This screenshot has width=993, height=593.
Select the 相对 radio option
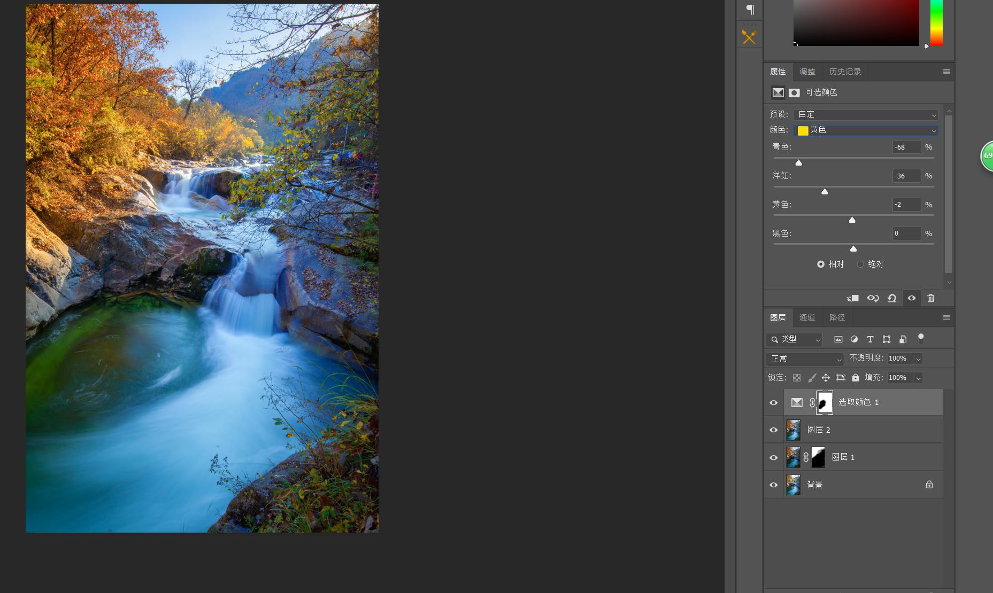pos(821,264)
